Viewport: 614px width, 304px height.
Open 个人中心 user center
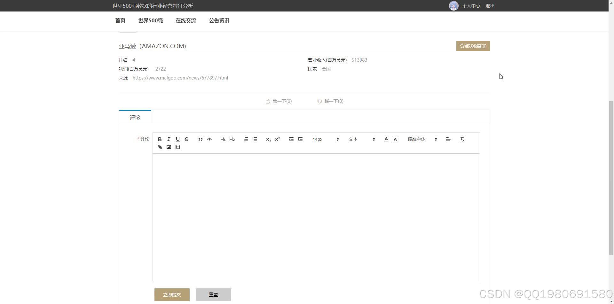(x=471, y=6)
